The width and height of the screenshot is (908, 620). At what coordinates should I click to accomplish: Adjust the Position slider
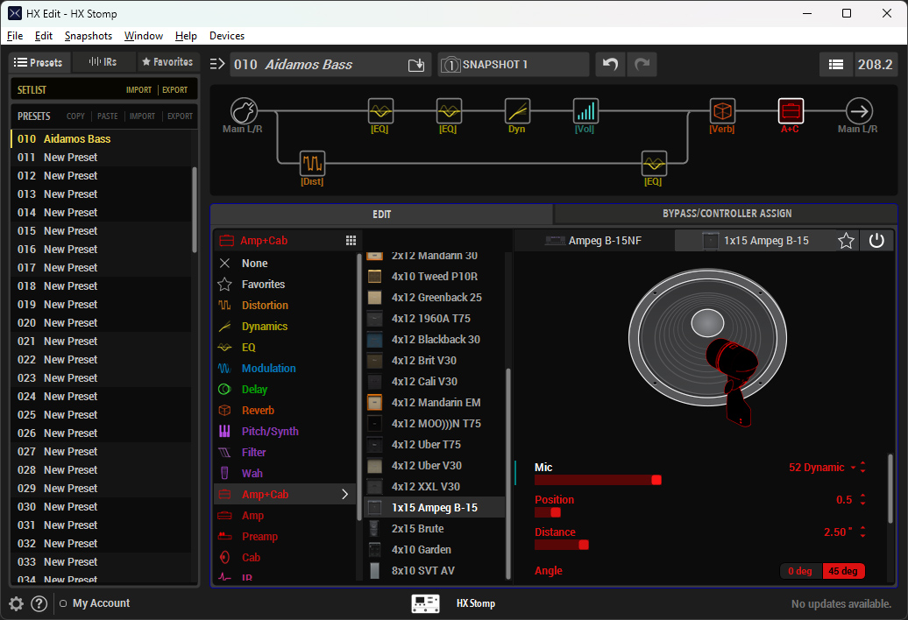pyautogui.click(x=548, y=512)
